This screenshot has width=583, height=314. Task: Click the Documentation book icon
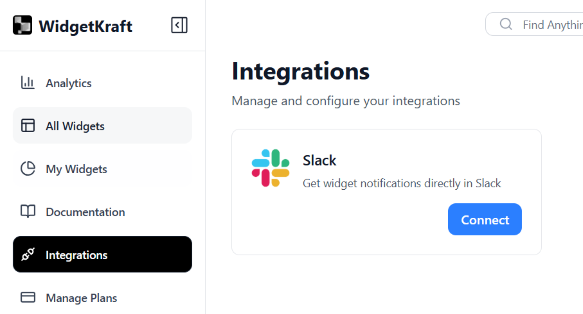28,211
